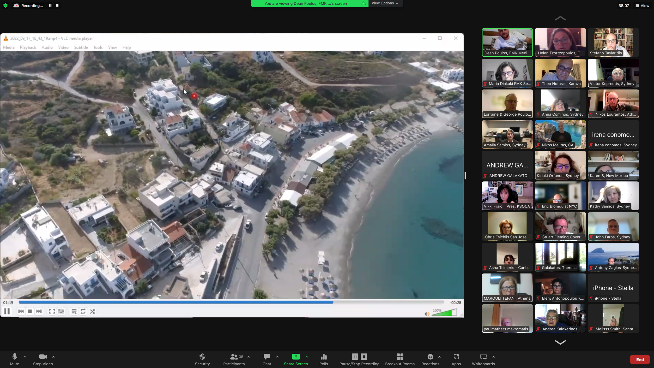Open the Chat panel
654x368 pixels.
pos(267,357)
